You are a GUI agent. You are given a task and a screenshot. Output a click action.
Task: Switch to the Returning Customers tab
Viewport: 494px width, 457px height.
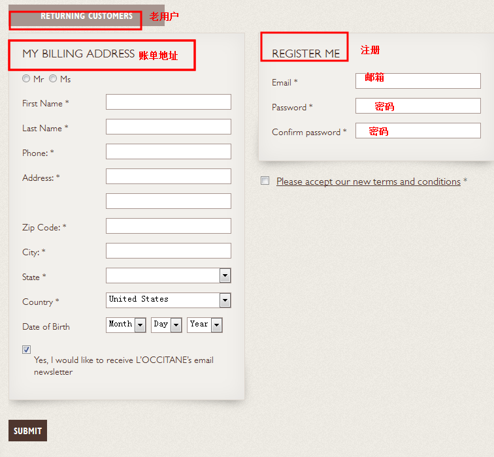[x=86, y=16]
